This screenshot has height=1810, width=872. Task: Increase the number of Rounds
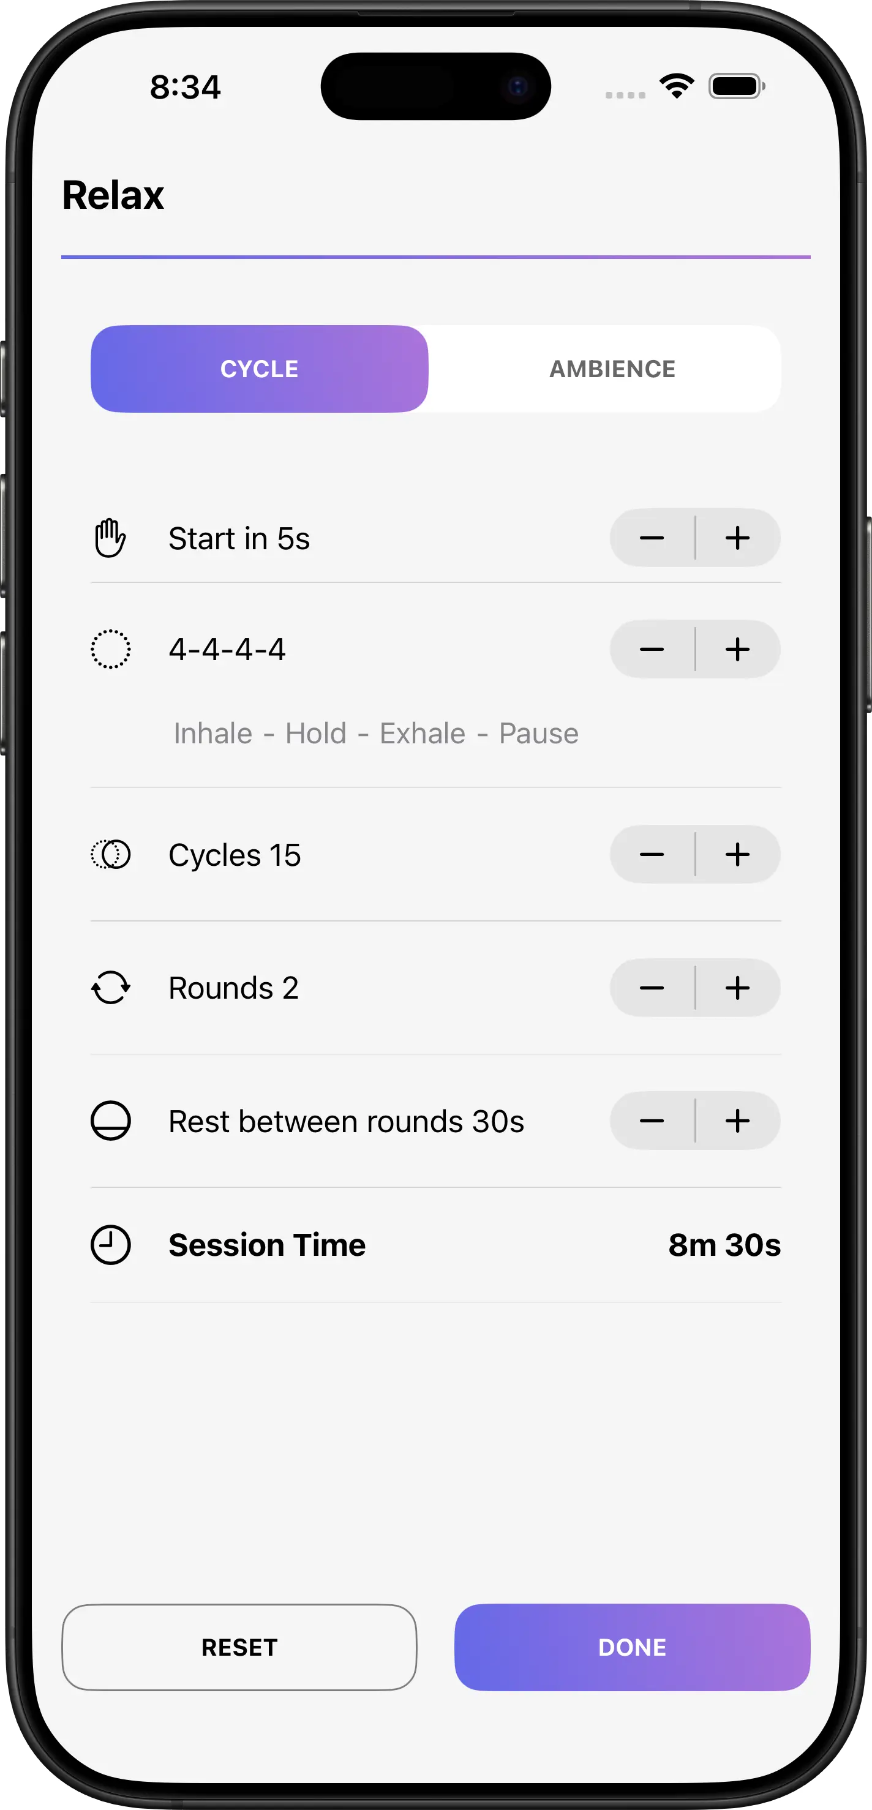[x=738, y=988]
